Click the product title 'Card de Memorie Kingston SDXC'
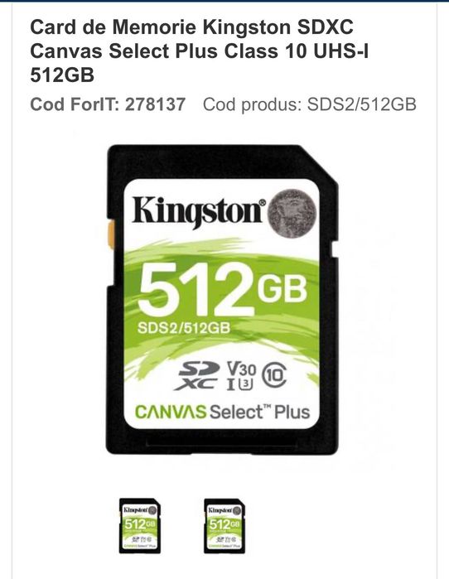The image size is (449, 579). pos(191,27)
